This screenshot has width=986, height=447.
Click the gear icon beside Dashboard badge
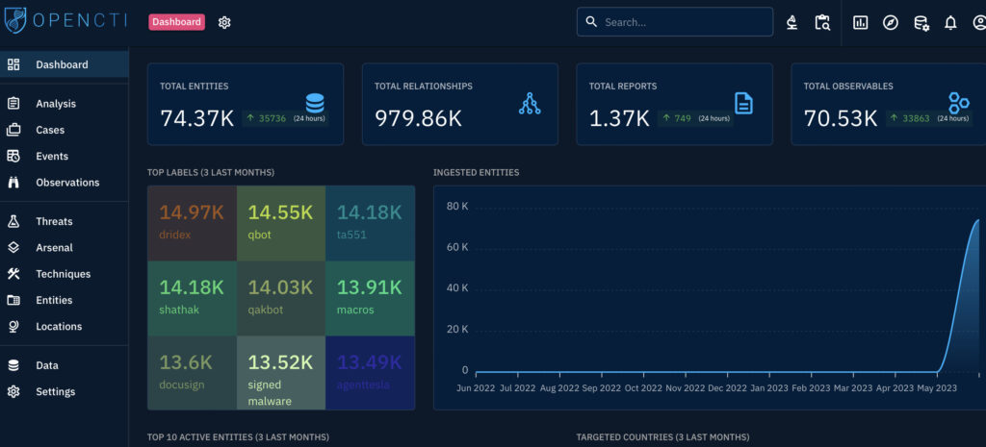click(x=224, y=22)
